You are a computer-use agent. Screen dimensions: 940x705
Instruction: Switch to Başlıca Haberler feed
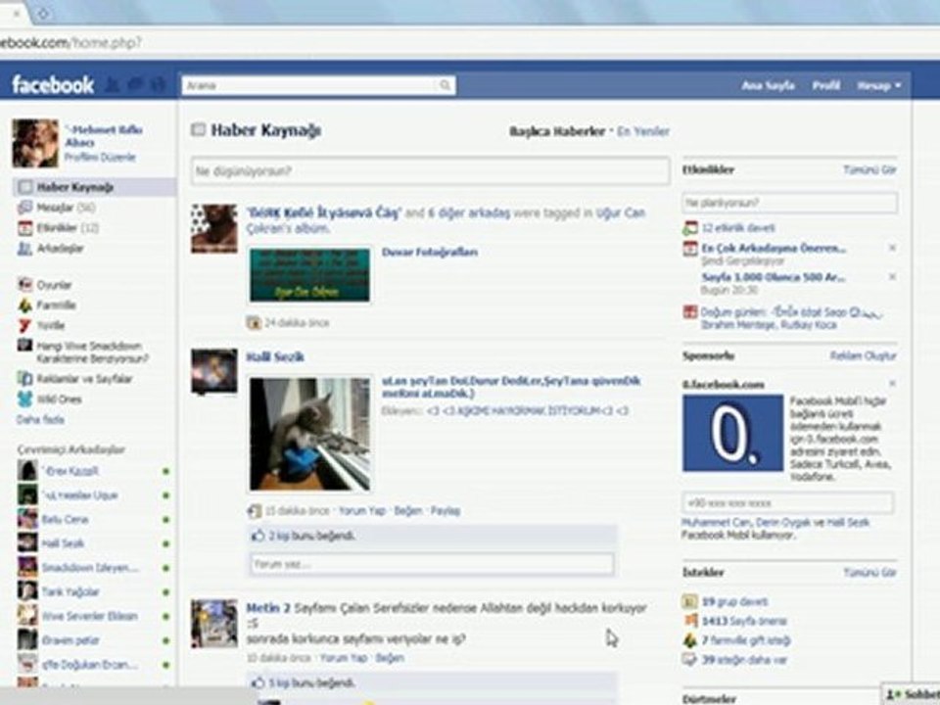[557, 131]
